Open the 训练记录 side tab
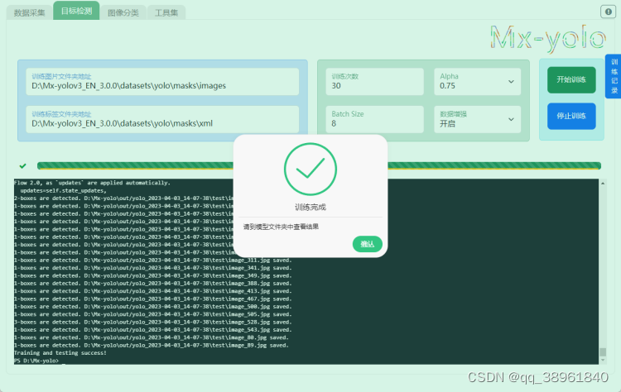Screen dimensions: 621x392 coord(614,76)
